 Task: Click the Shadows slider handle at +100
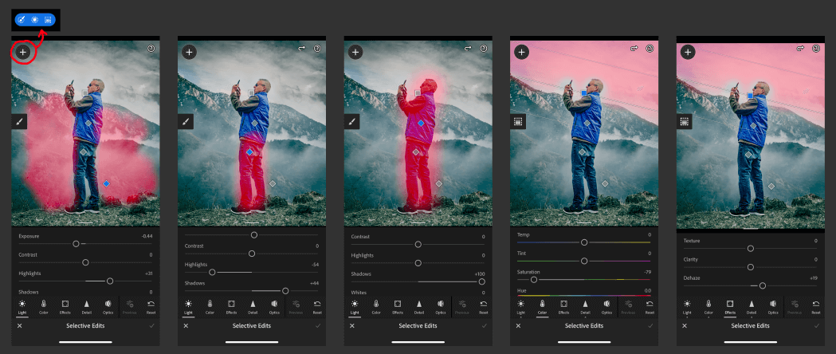[x=482, y=281]
